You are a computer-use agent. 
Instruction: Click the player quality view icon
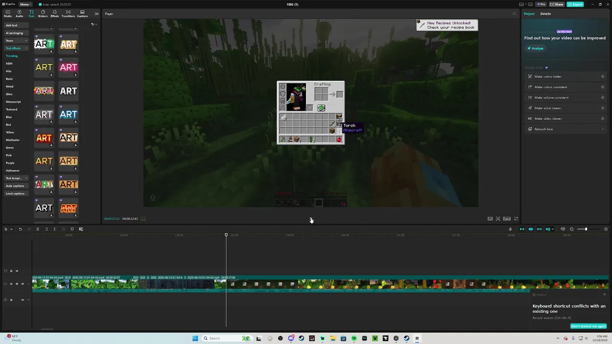coord(490,219)
